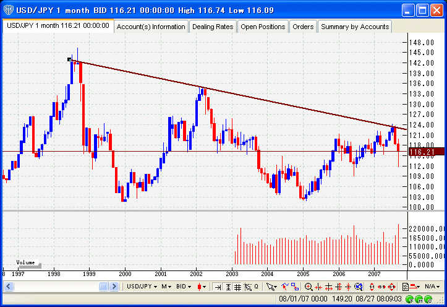The image size is (447, 307).
Task: Click the Volume indicator label
Action: (x=25, y=262)
